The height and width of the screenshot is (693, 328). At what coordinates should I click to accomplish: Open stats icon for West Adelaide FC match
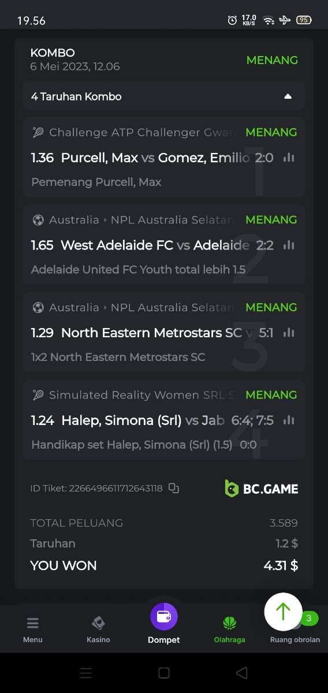pyautogui.click(x=289, y=245)
